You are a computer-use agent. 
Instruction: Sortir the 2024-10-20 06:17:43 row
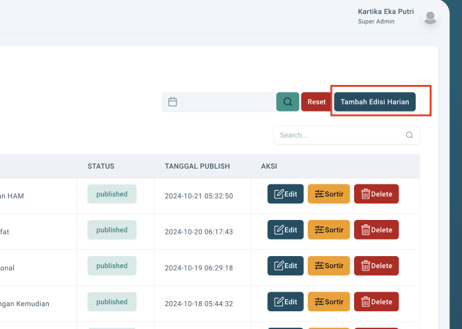tap(329, 230)
